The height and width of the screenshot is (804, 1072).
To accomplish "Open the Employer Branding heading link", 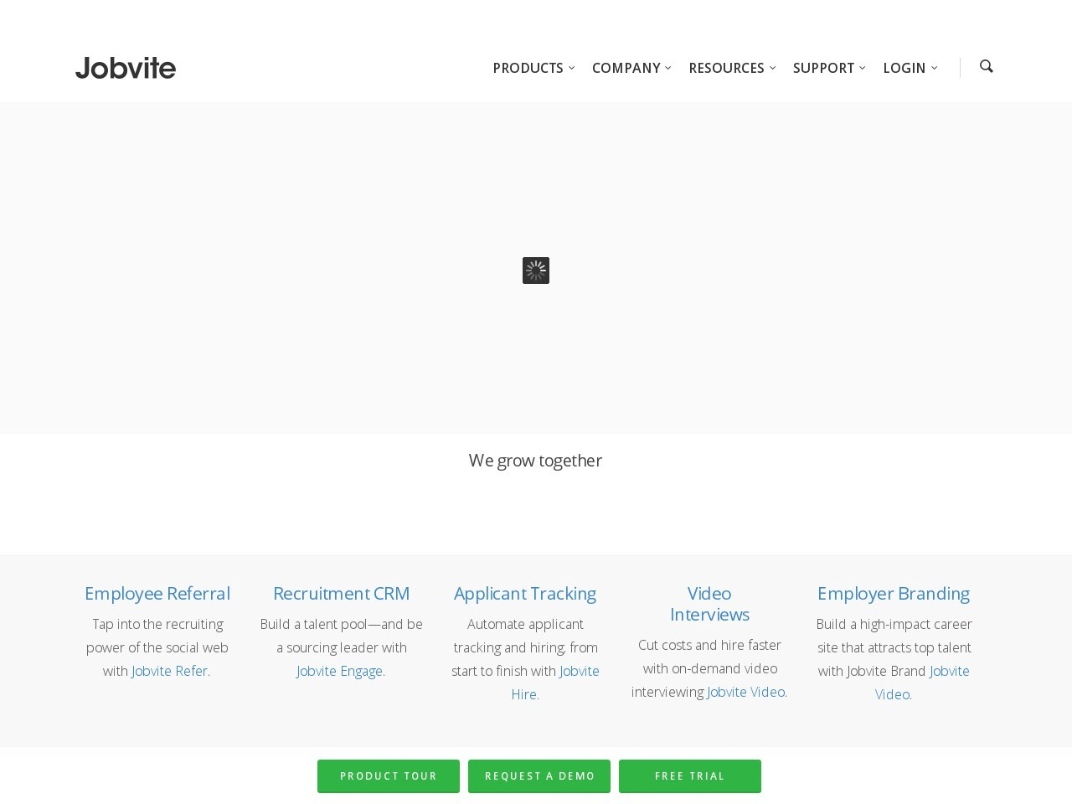I will pyautogui.click(x=894, y=593).
